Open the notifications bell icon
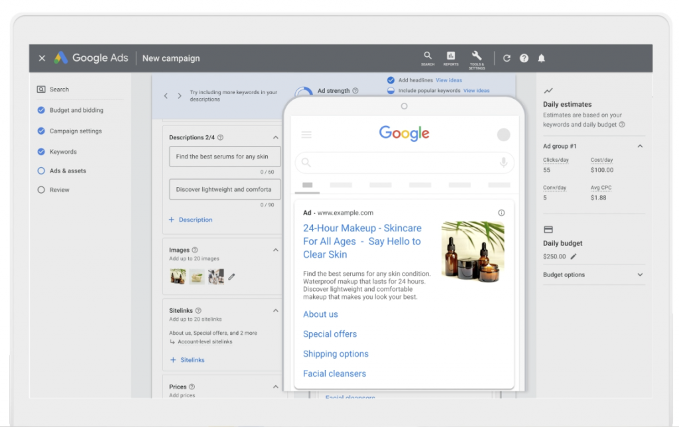Viewport: 679px width, 427px height. 542,58
